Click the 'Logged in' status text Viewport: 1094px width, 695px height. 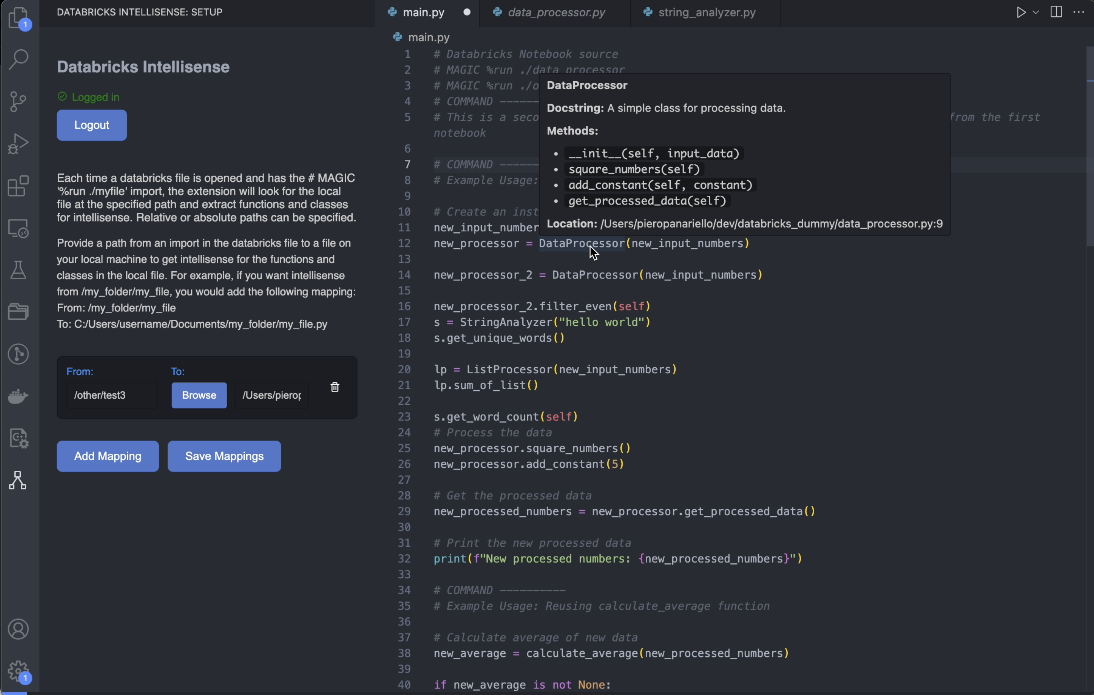pyautogui.click(x=96, y=97)
